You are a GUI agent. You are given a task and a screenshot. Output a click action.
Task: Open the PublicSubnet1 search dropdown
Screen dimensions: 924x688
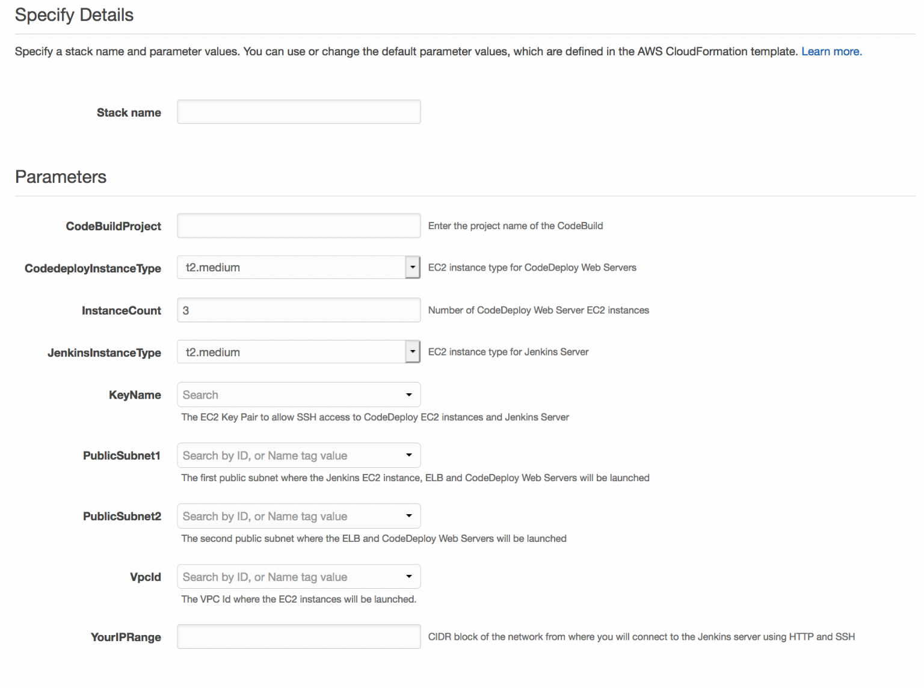click(291, 456)
